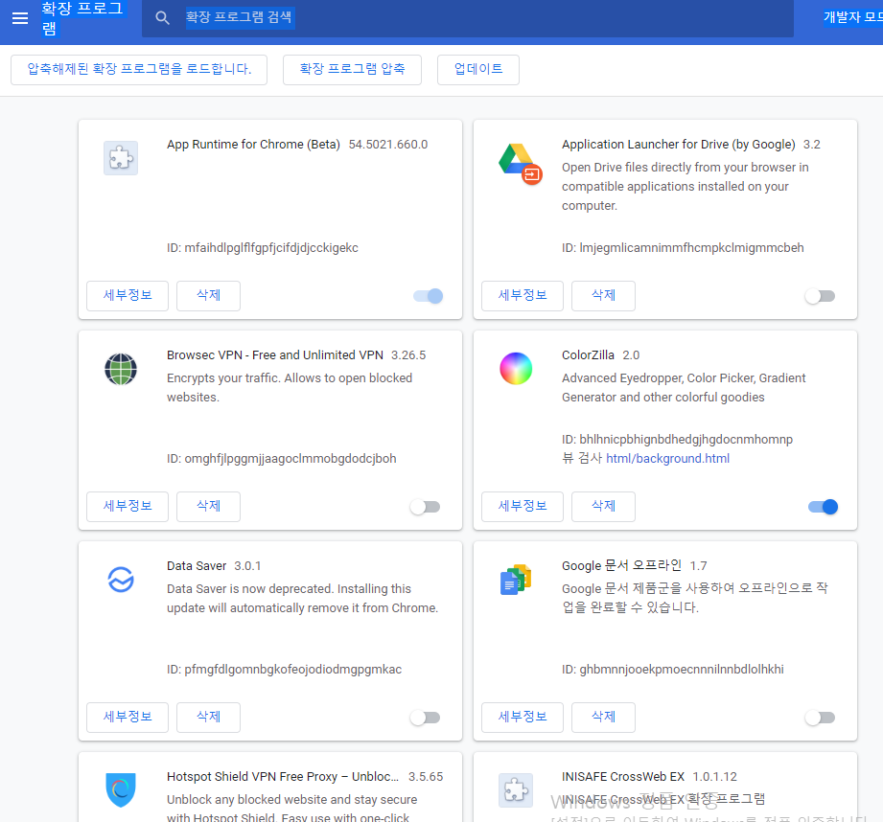The image size is (883, 822).
Task: Click the ColorZilla color wheel icon
Action: [516, 369]
